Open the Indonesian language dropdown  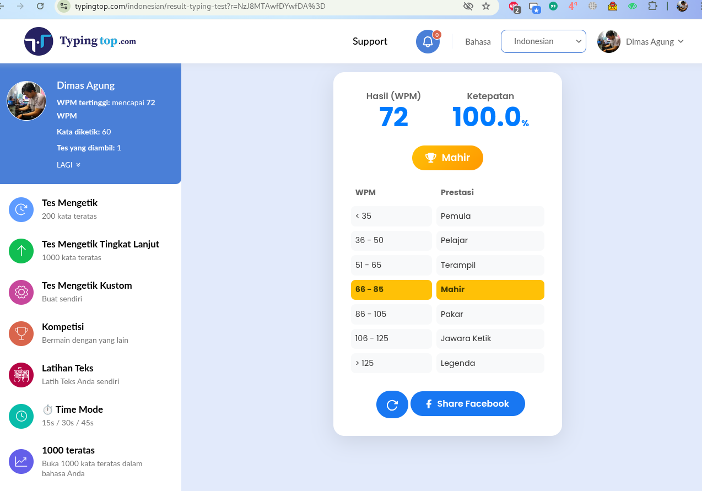[543, 41]
